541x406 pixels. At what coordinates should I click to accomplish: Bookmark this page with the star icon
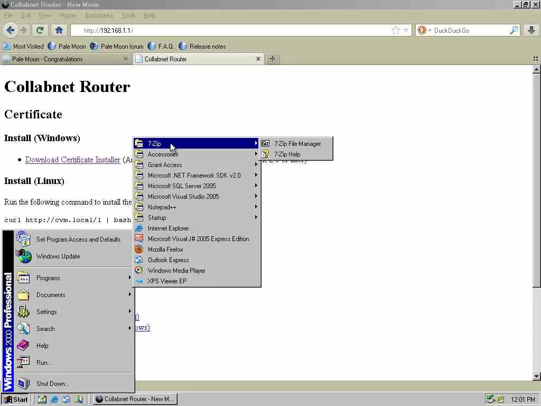[x=395, y=30]
